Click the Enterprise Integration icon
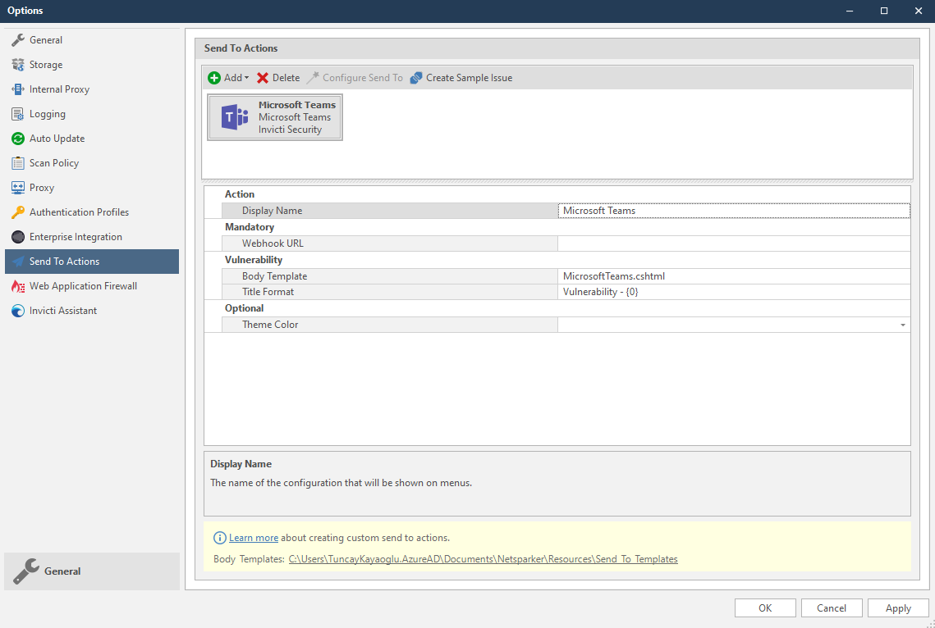Image resolution: width=935 pixels, height=628 pixels. pyautogui.click(x=17, y=236)
